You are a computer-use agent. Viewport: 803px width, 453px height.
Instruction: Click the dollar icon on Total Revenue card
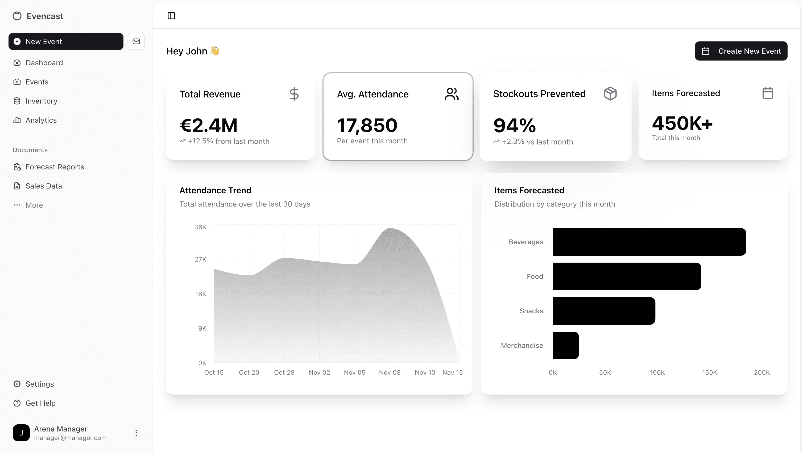click(294, 94)
